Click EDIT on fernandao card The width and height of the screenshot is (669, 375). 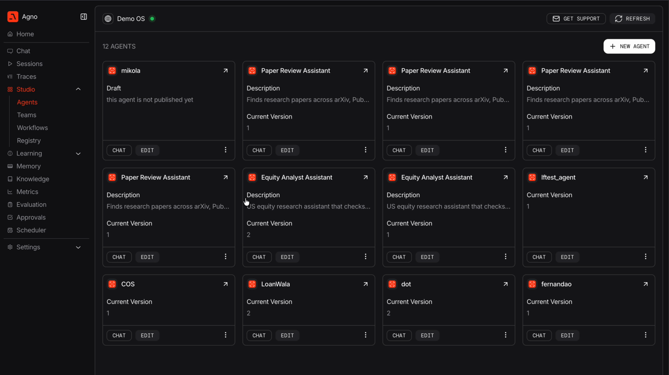coord(567,335)
